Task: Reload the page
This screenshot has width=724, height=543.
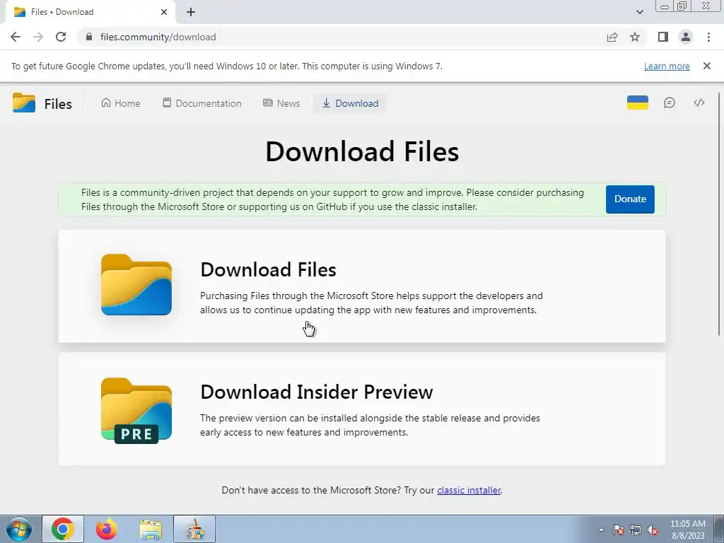Action: pyautogui.click(x=61, y=37)
